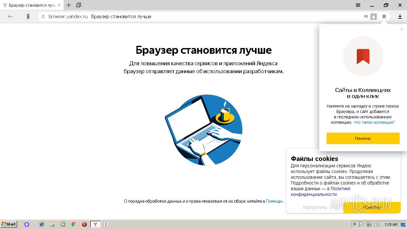Open Yandex home via the Я button
This screenshot has width=407, height=229.
(x=28, y=17)
